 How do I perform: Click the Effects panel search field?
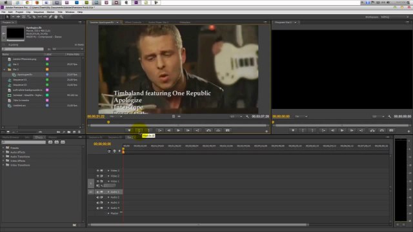pos(24,142)
